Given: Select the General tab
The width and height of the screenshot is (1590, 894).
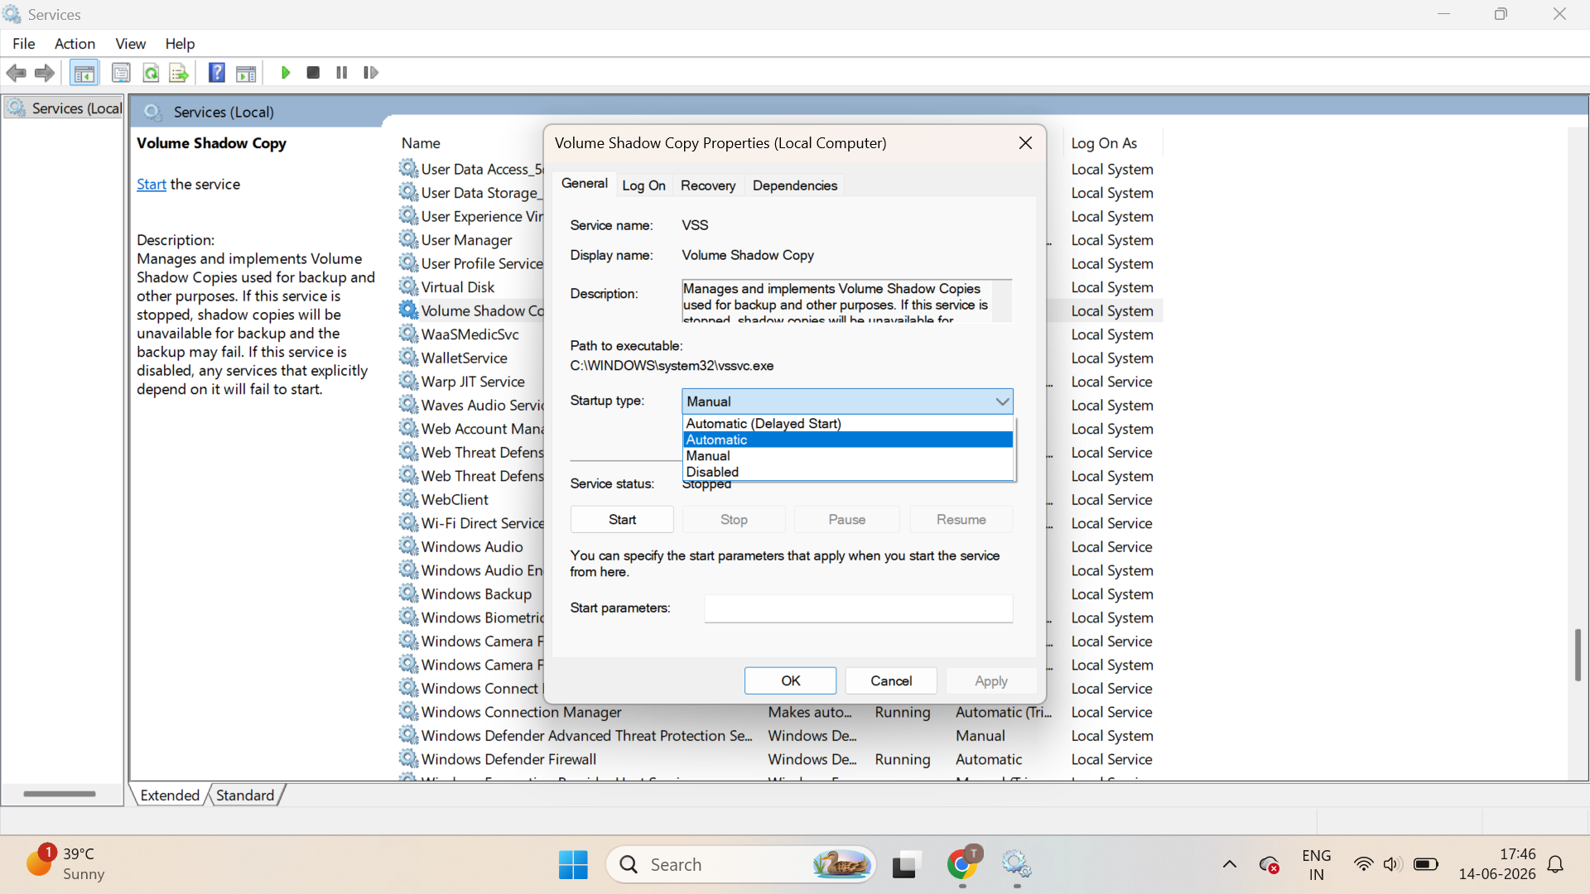Looking at the screenshot, I should coord(585,184).
